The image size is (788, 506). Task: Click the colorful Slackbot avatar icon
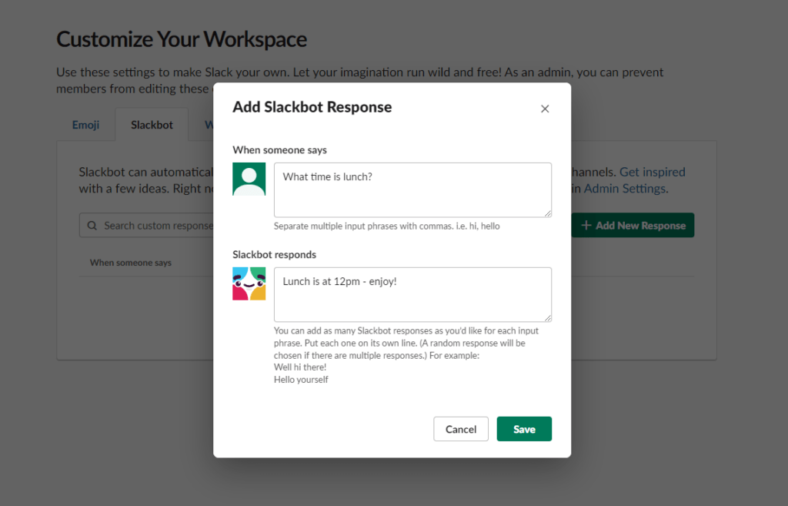tap(249, 283)
